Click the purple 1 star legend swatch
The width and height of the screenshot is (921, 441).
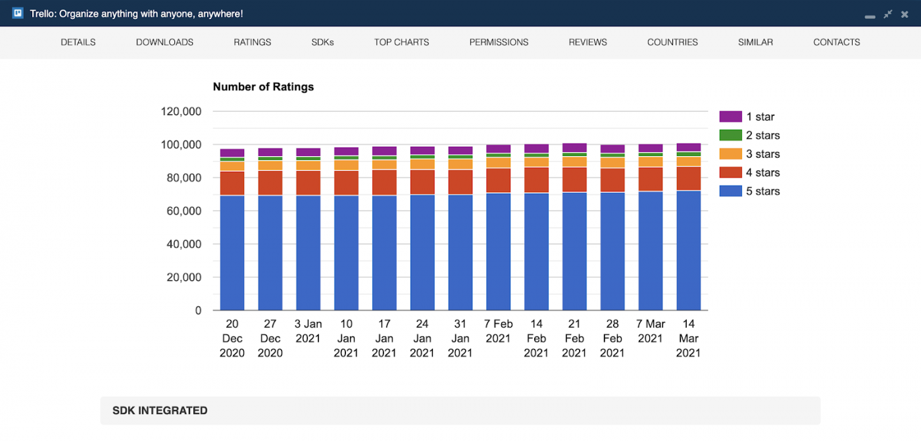point(730,117)
